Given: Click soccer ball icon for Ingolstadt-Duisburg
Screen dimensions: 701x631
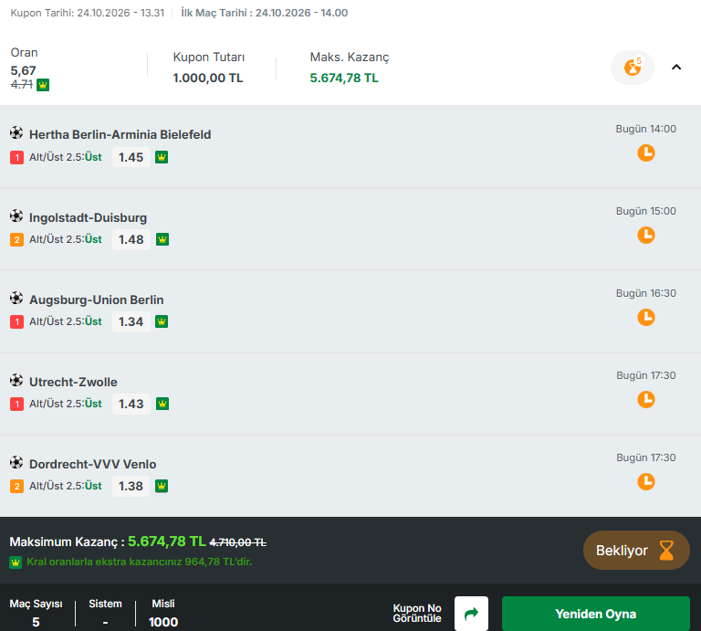Looking at the screenshot, I should pyautogui.click(x=16, y=216).
